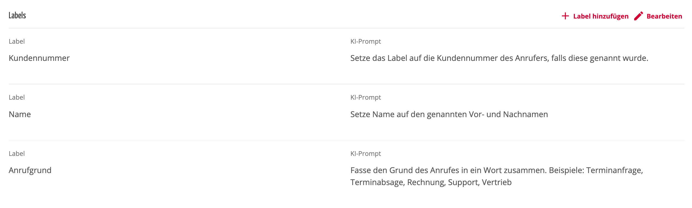Click the word 'Terminanfrage' in Anrufgrund prompt
The width and height of the screenshot is (692, 208).
point(614,170)
